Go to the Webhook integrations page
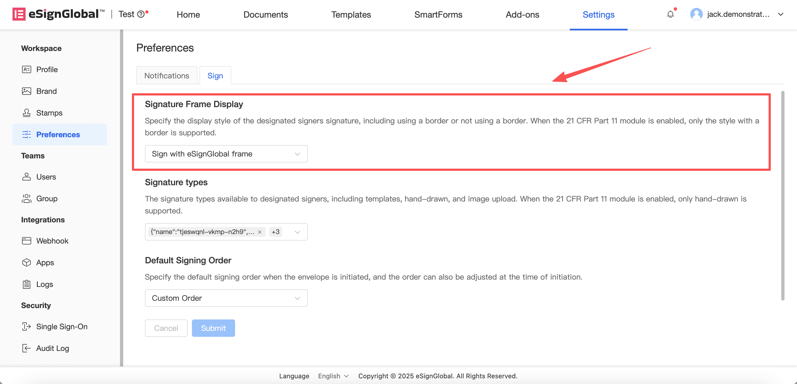 tap(52, 241)
